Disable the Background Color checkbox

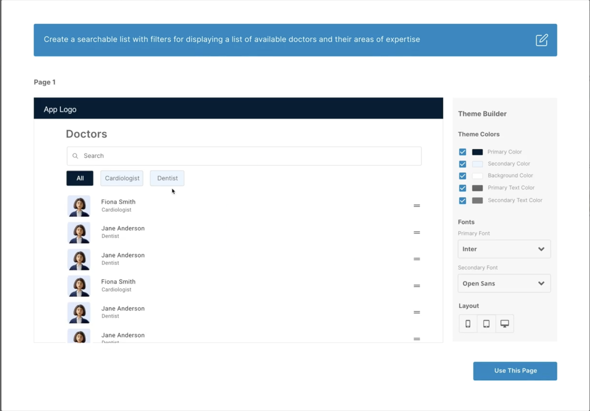tap(462, 176)
